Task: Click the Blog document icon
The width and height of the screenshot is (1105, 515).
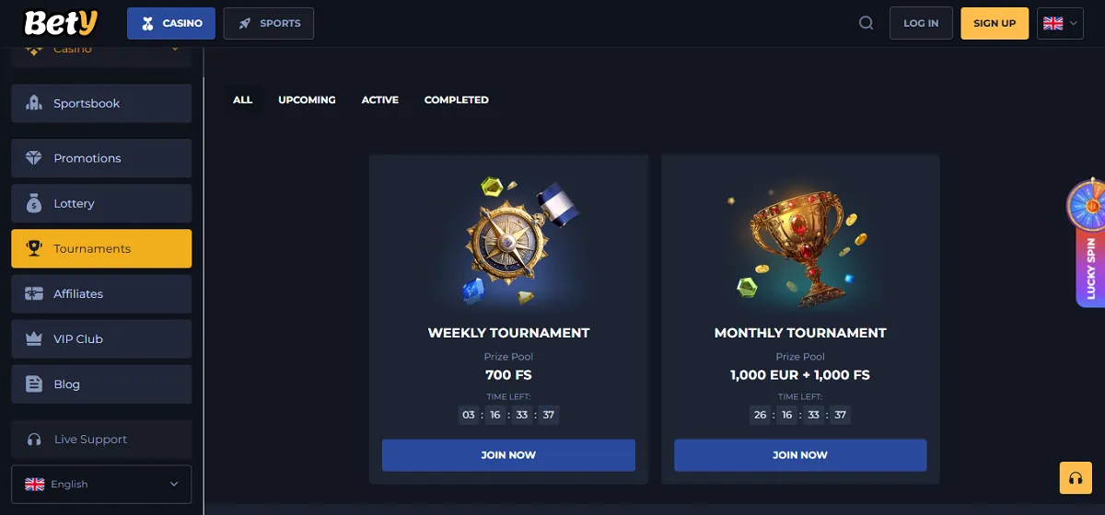Action: [34, 384]
